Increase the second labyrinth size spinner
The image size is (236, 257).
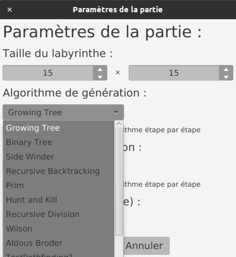pos(226,69)
